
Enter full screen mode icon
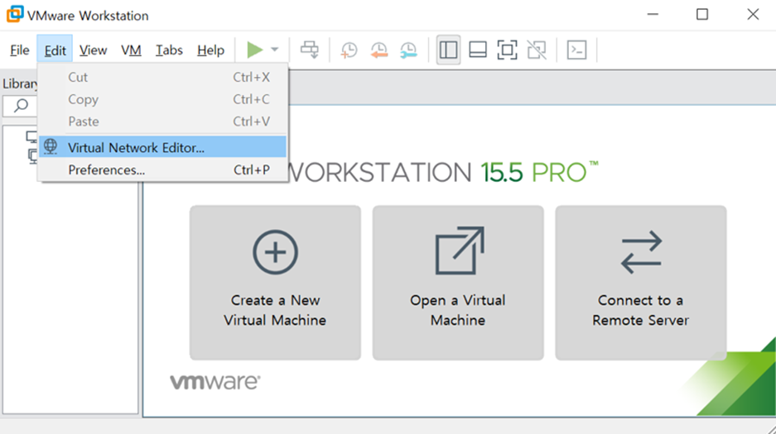(x=508, y=50)
